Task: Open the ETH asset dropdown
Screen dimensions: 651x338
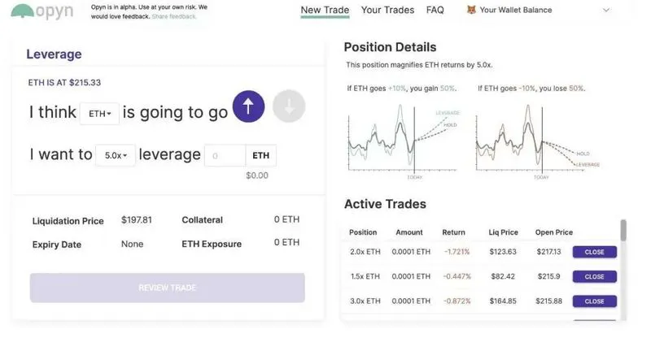Action: (100, 114)
